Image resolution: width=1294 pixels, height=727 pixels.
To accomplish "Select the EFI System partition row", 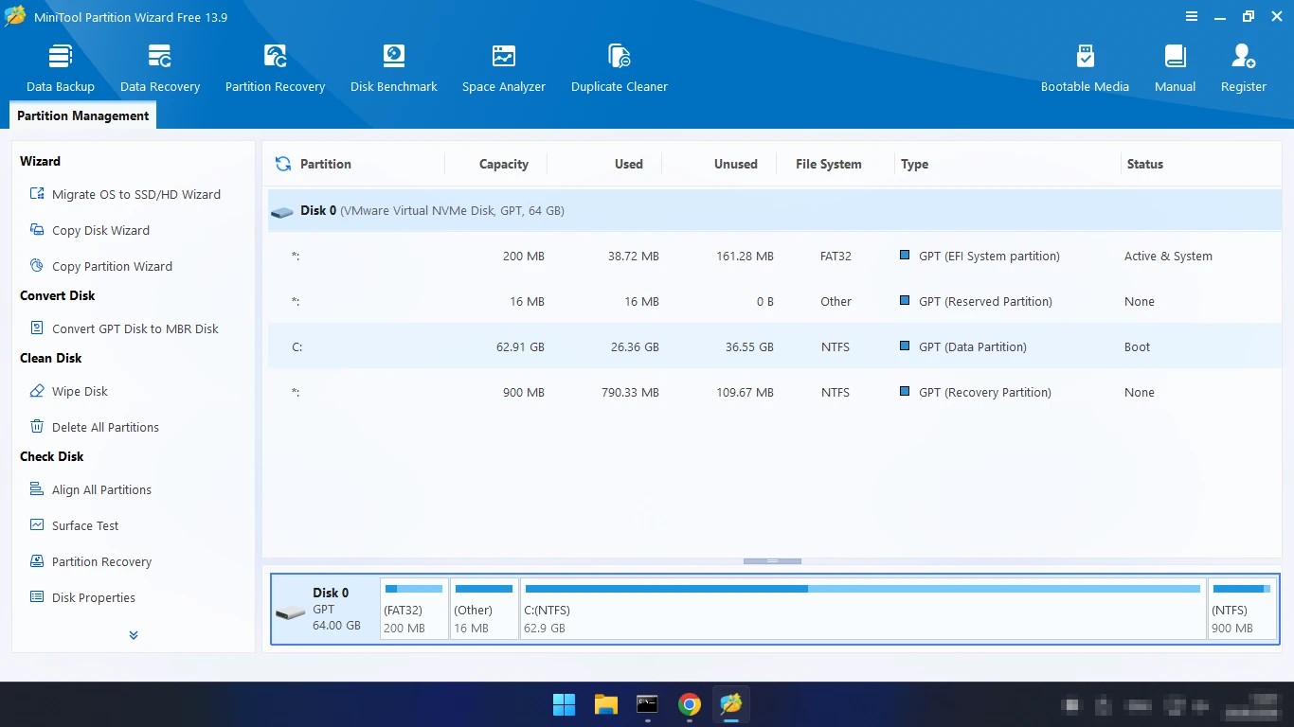I will coord(773,256).
